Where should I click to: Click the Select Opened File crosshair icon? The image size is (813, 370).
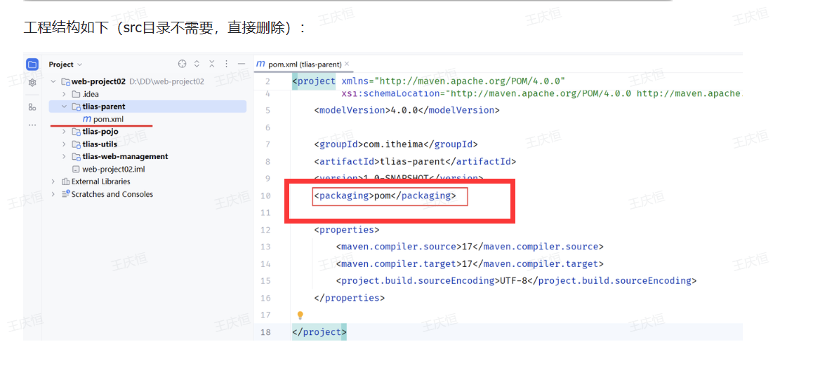pyautogui.click(x=183, y=64)
